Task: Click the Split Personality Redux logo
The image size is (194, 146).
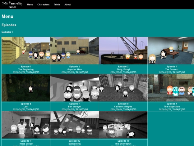Action: pos(12,5)
